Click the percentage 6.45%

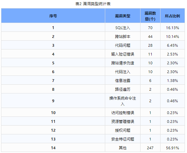172,45
